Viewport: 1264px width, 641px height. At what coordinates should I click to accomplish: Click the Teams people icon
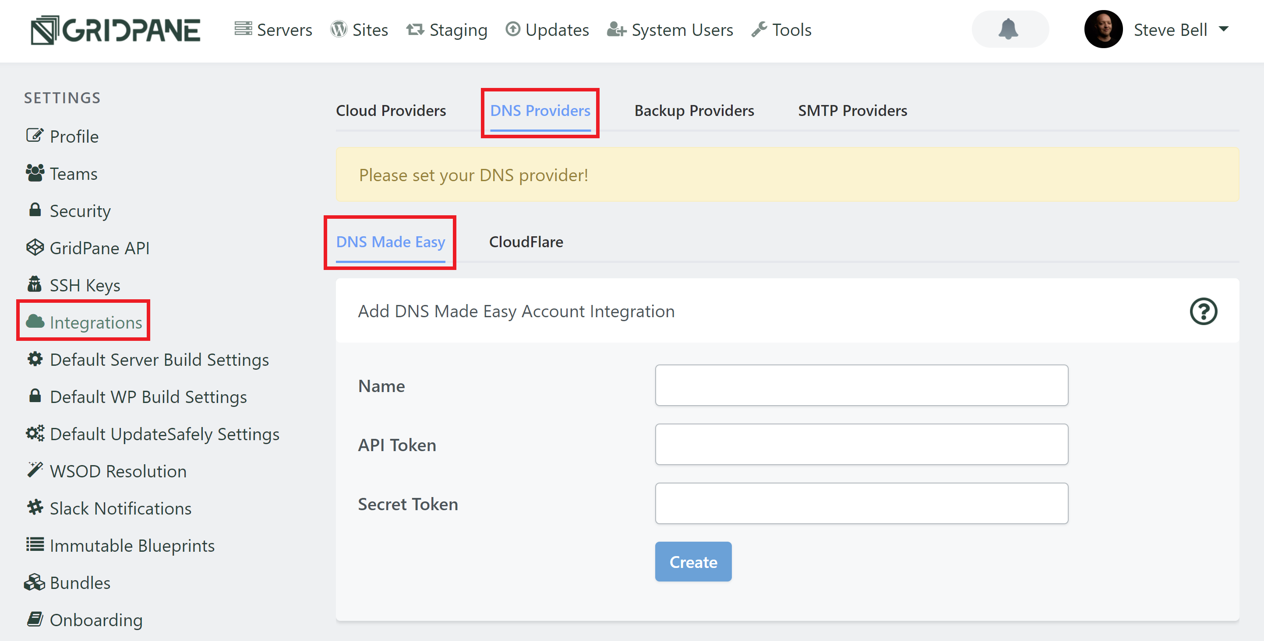click(35, 173)
